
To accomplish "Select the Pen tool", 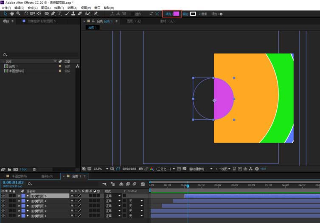I will pyautogui.click(x=53, y=14).
